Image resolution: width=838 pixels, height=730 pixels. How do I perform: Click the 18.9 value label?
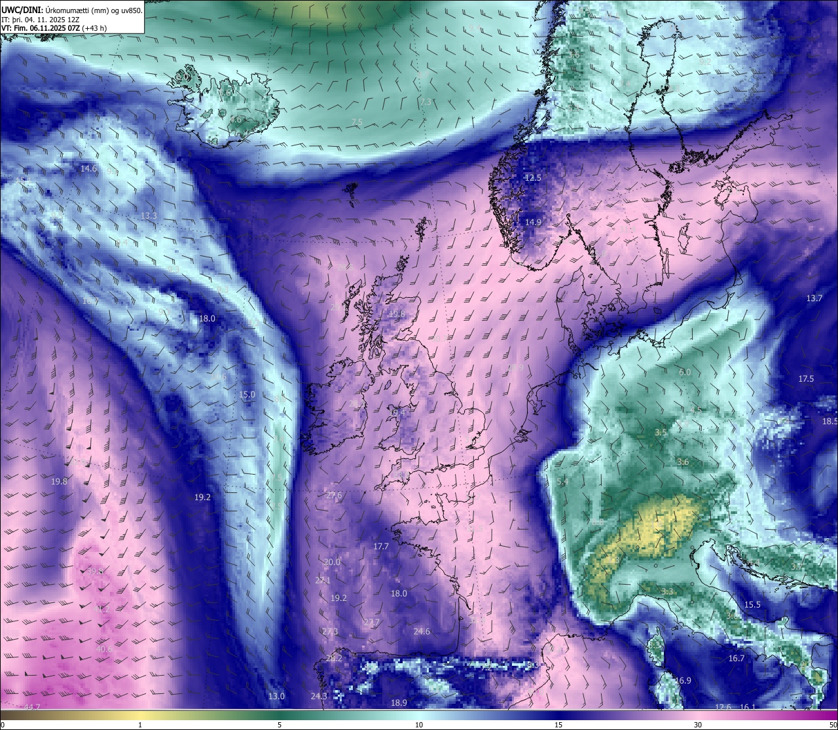(x=399, y=703)
